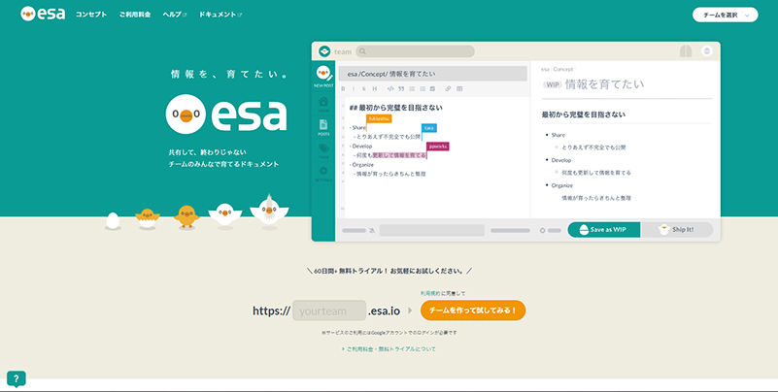Click the post title field esa/Concept/情報を育てたい
The width and height of the screenshot is (778, 392).
432,74
